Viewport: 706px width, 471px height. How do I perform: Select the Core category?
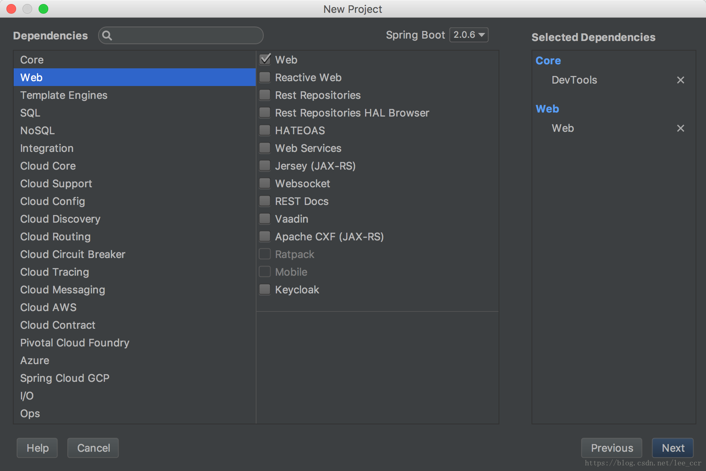pos(135,59)
